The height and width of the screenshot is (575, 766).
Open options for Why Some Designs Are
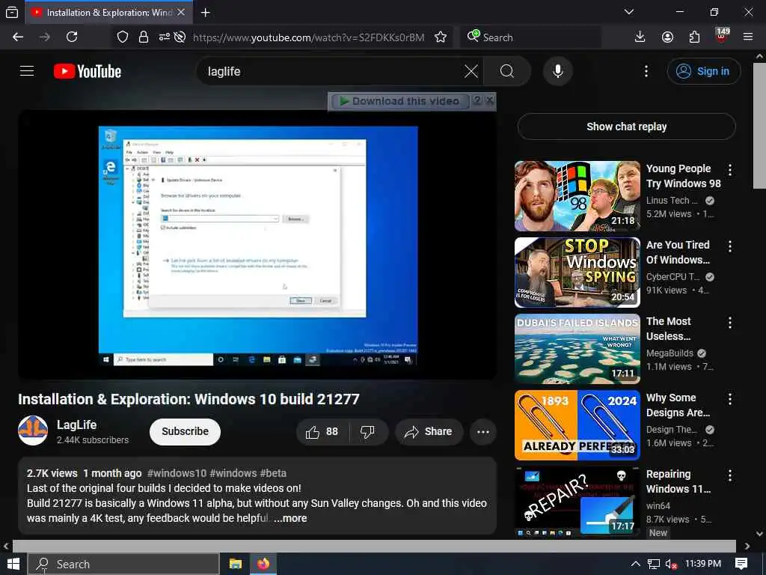coord(730,399)
